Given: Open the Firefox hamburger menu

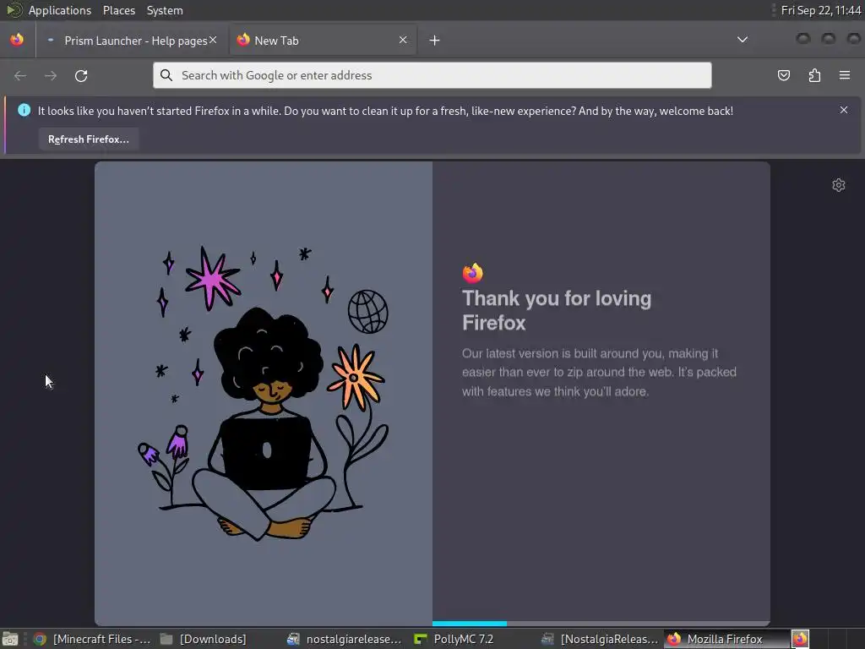Looking at the screenshot, I should click(845, 75).
